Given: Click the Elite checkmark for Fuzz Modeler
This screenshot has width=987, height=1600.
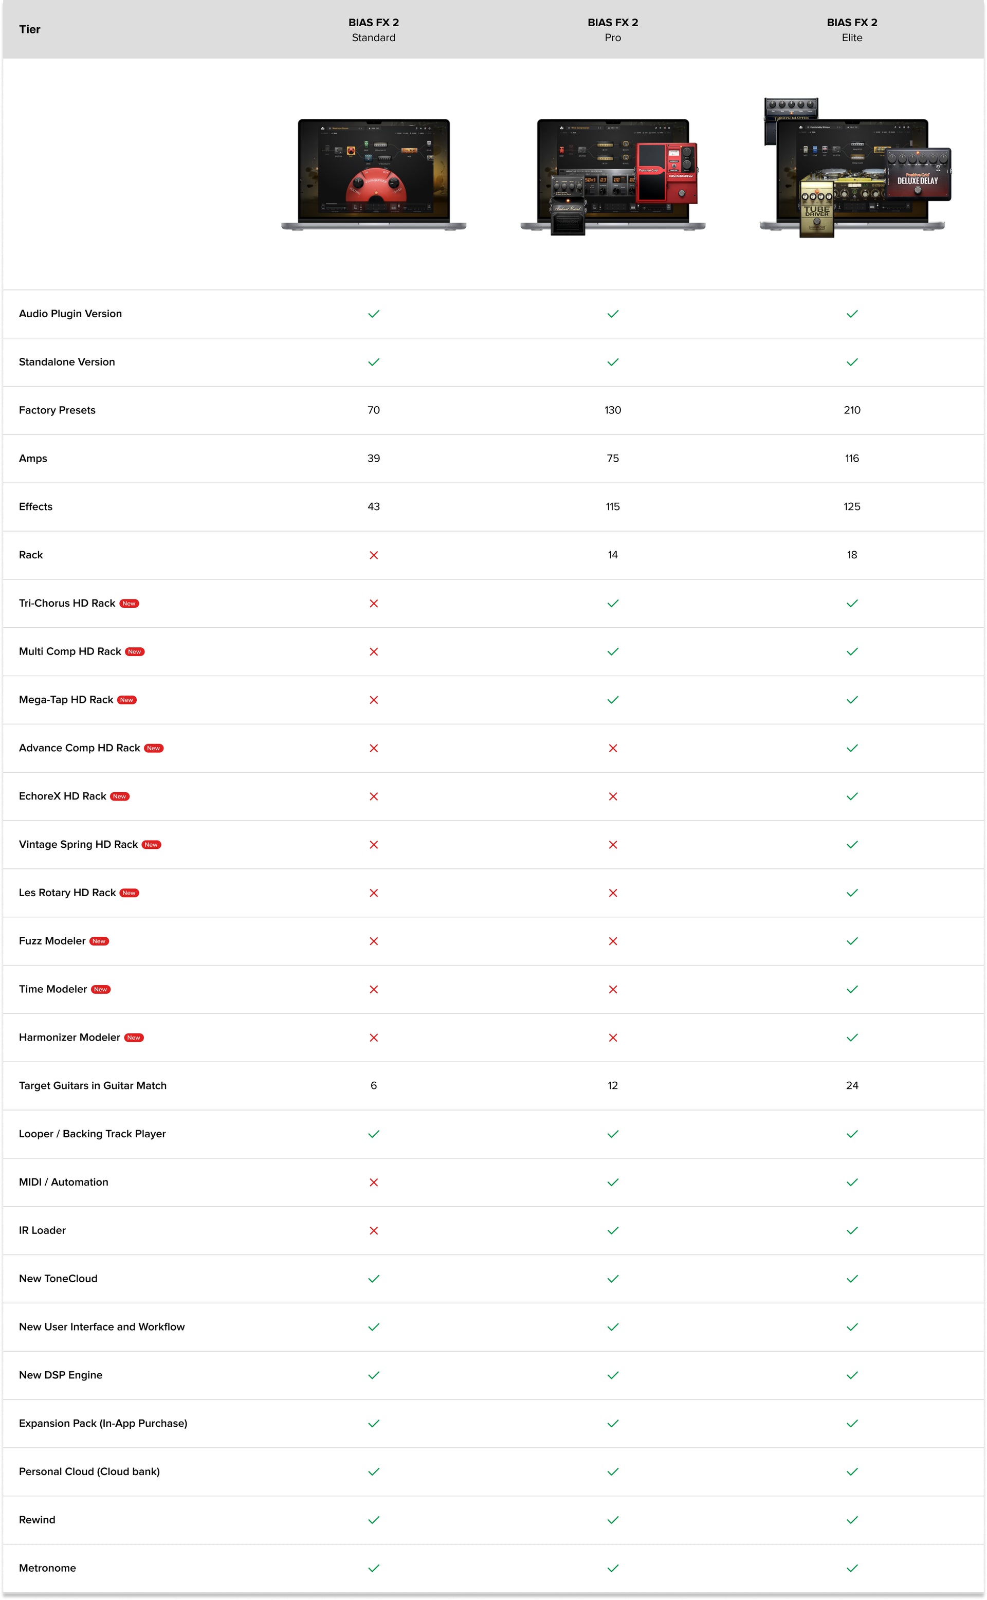Looking at the screenshot, I should [852, 941].
